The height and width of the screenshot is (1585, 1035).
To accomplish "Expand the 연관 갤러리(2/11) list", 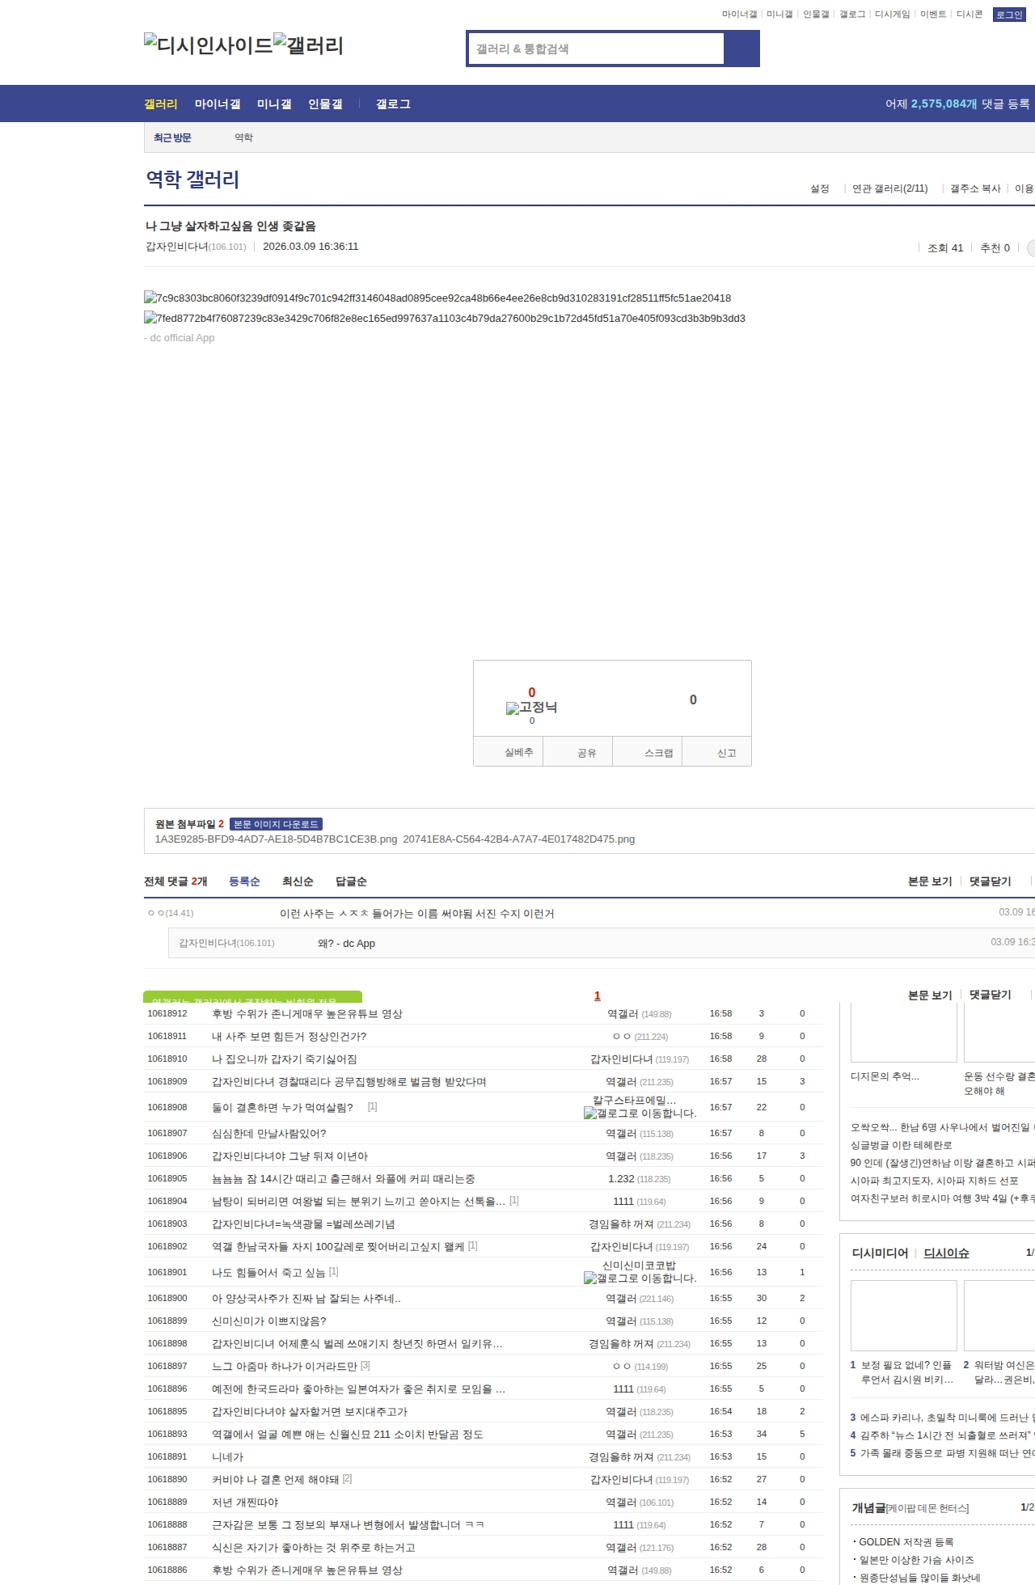I will pos(889,188).
